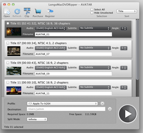
Task: Click the Title 11 Fox logo thumbnail
Action: pyautogui.click(x=14, y=90)
